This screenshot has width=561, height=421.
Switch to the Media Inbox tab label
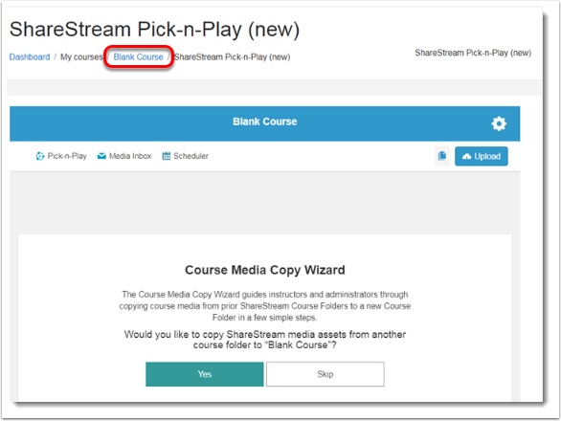(x=130, y=156)
